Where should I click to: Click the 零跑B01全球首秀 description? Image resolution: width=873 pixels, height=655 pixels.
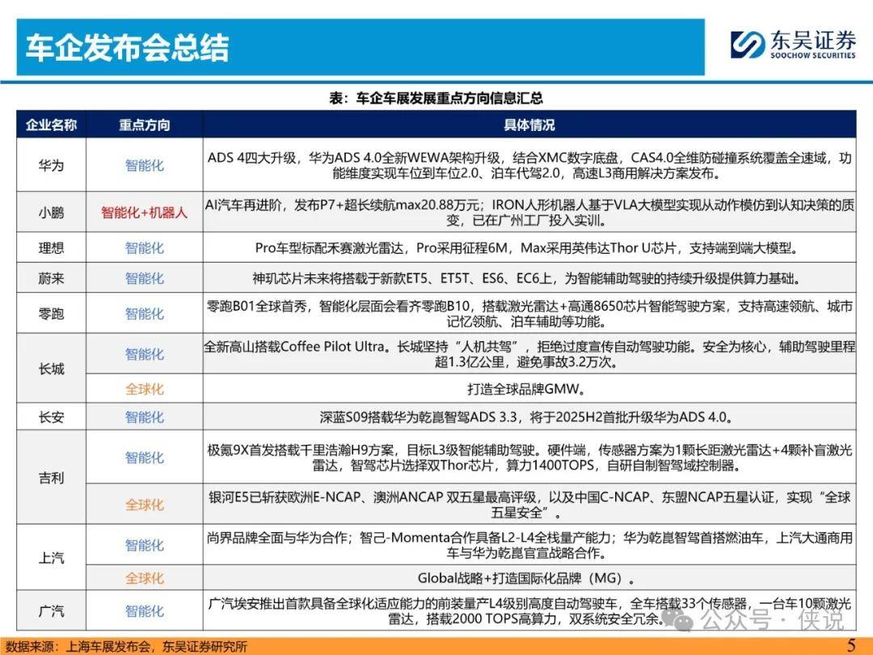pos(529,314)
